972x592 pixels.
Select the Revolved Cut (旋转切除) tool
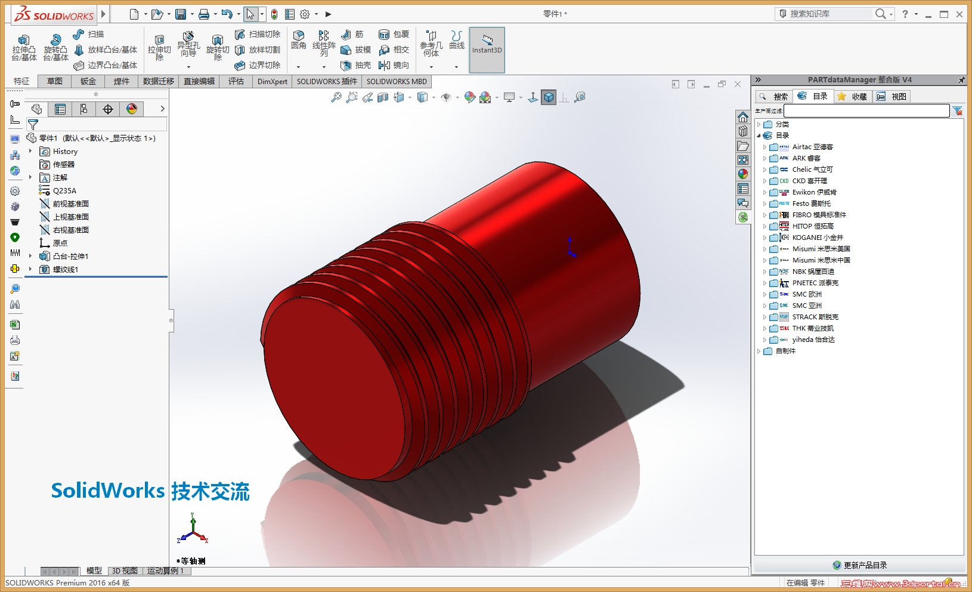click(x=218, y=47)
